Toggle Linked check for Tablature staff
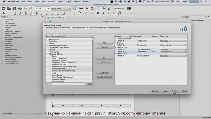 coord(153,52)
